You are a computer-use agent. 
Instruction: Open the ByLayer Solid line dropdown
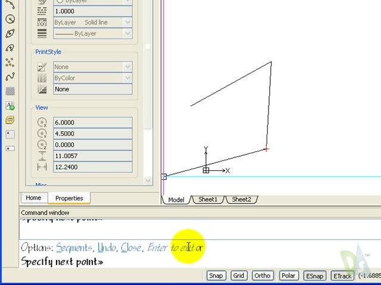128,23
